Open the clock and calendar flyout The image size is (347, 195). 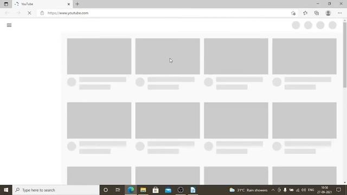pos(325,190)
